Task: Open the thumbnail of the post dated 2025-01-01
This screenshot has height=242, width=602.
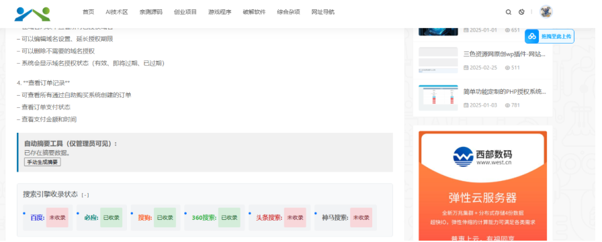Action: coord(438,32)
